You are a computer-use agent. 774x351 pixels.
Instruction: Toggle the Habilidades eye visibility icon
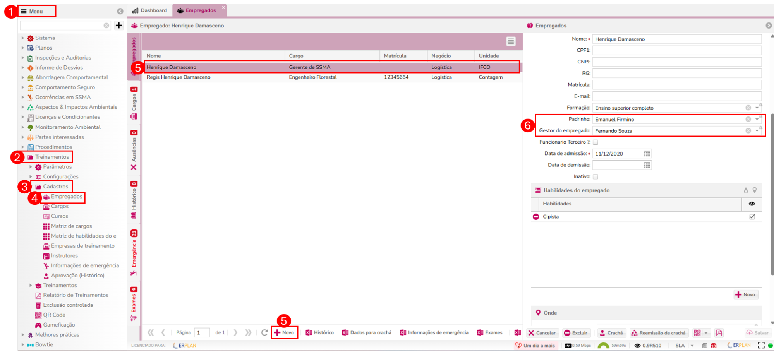752,204
